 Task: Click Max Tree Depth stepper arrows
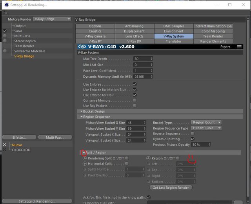pos(151,59)
